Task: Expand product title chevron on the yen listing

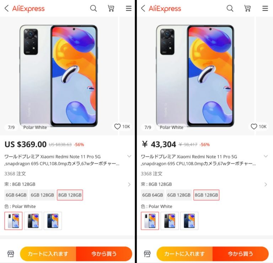Action: point(266,156)
